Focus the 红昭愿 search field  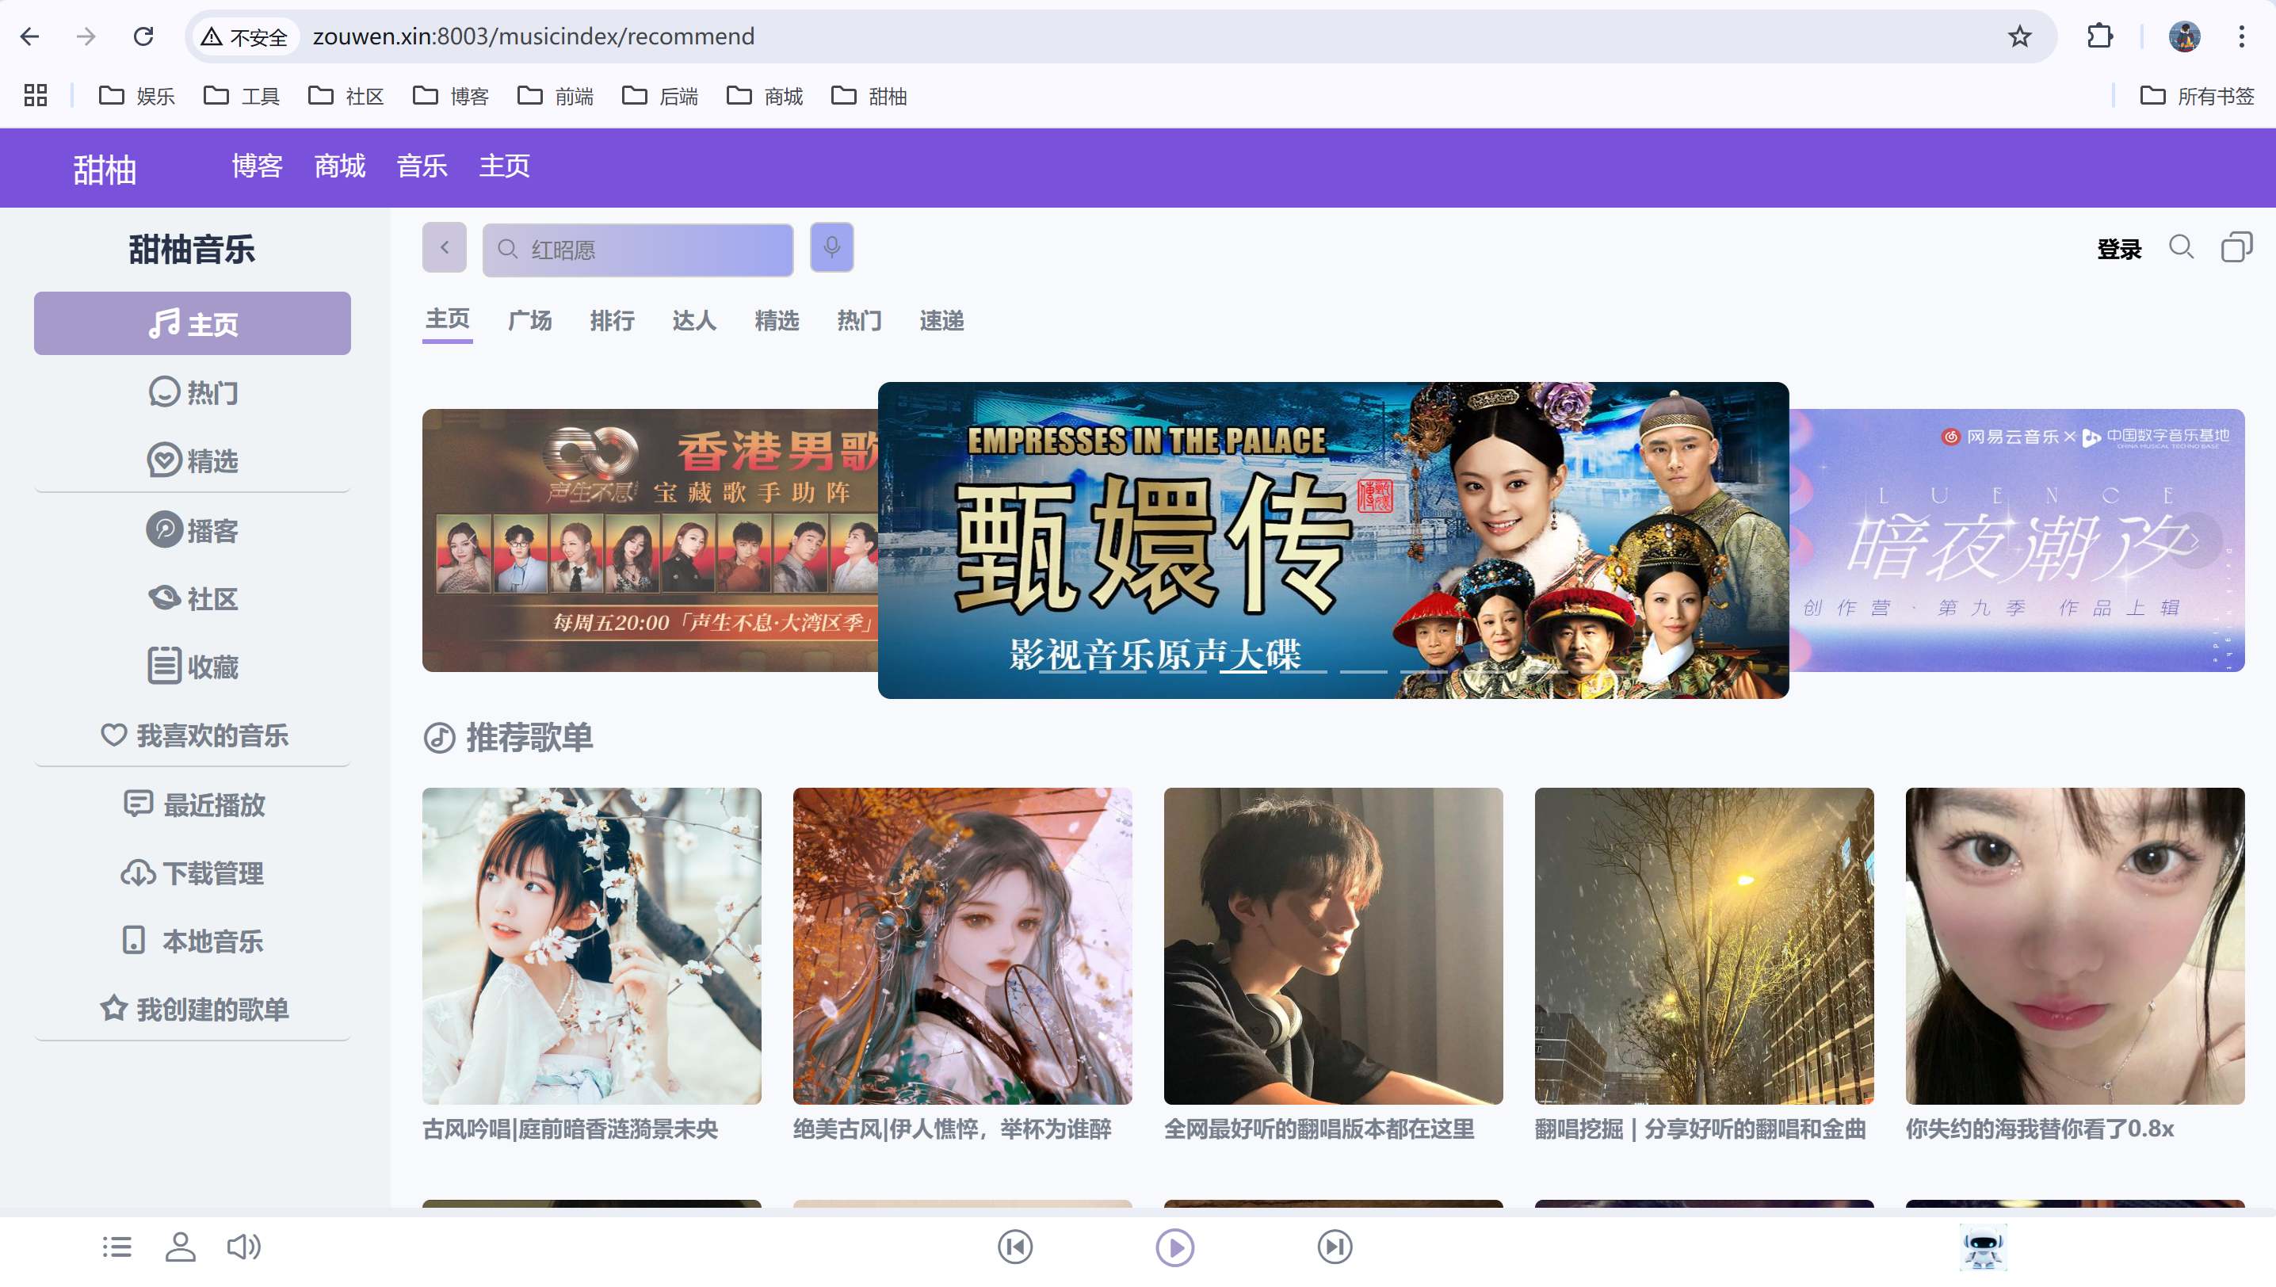point(638,250)
